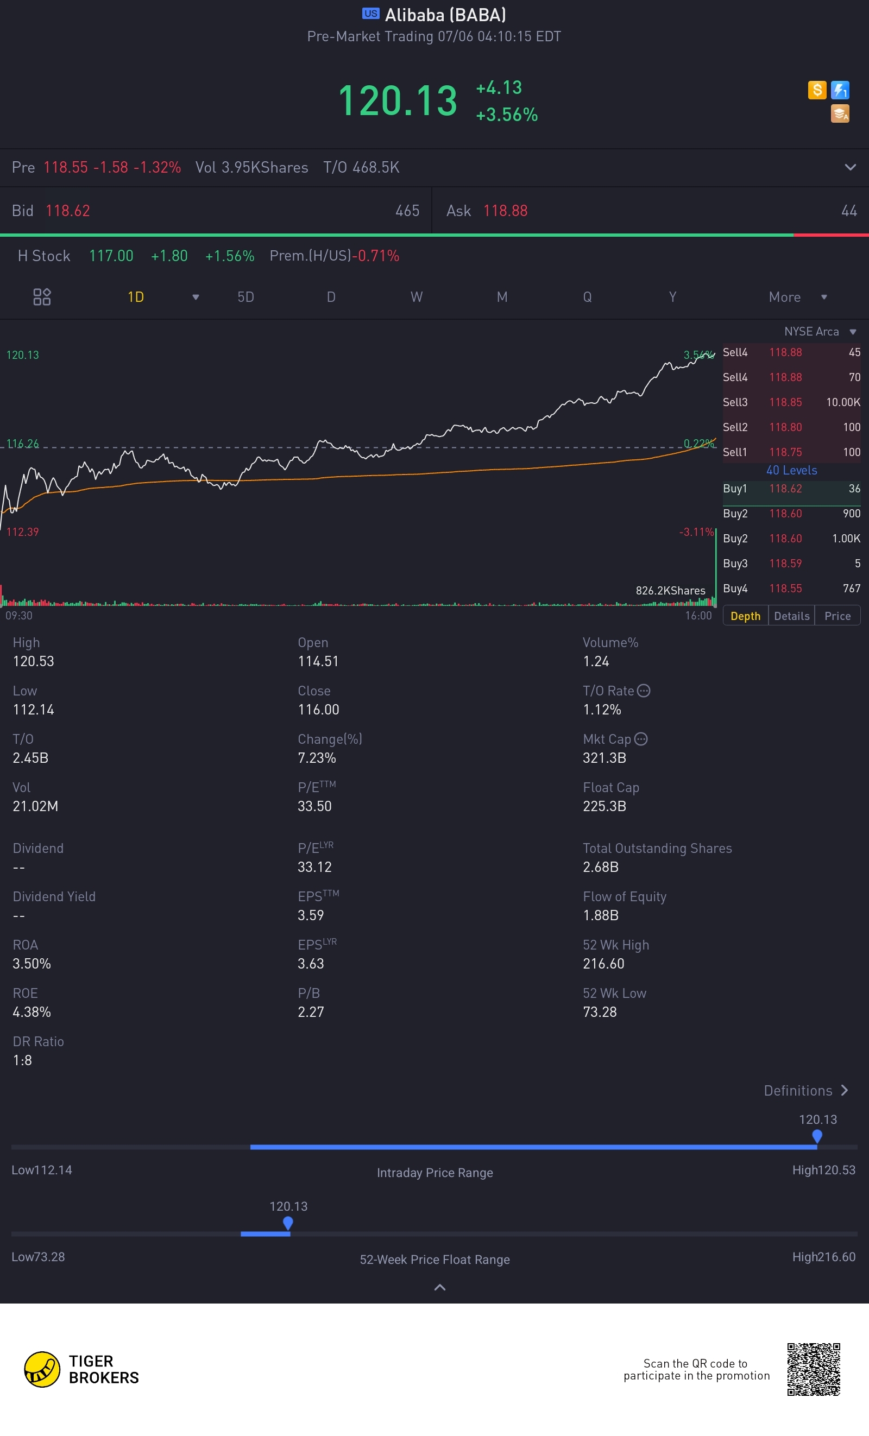Click the Sell2 row at 118.80
The image size is (869, 1436).
tap(791, 427)
